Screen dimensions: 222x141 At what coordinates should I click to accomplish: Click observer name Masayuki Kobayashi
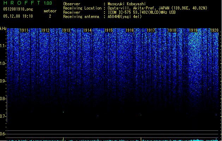(127, 4)
